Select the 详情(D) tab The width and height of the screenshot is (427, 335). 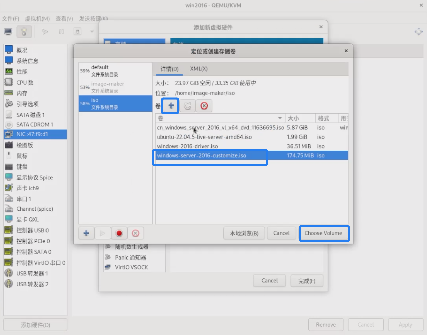point(169,69)
